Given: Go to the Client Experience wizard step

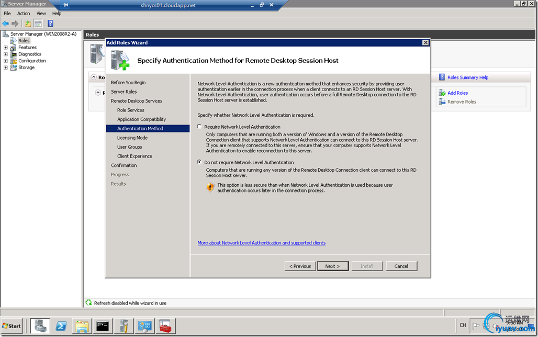Looking at the screenshot, I should [x=135, y=156].
